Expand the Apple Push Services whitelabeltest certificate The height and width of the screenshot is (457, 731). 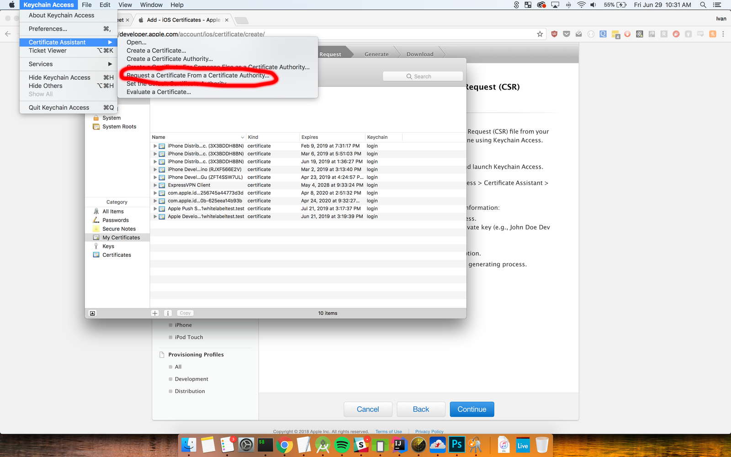(155, 209)
